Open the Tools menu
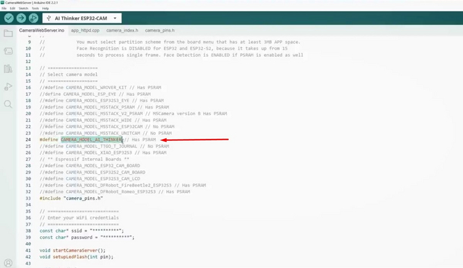Viewport: 463px width, 268px height. click(x=35, y=9)
